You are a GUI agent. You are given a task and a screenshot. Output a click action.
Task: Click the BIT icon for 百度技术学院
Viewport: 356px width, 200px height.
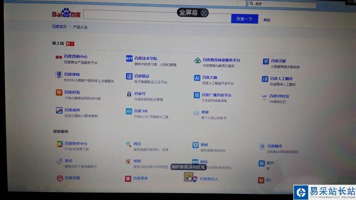[x=129, y=58]
